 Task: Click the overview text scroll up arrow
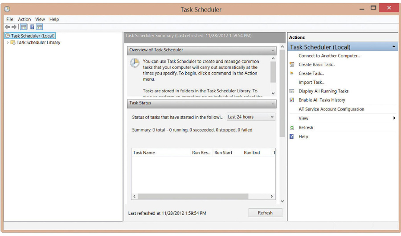[x=273, y=58]
